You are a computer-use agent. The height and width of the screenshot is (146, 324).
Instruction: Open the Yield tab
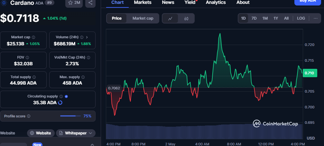click(190, 3)
